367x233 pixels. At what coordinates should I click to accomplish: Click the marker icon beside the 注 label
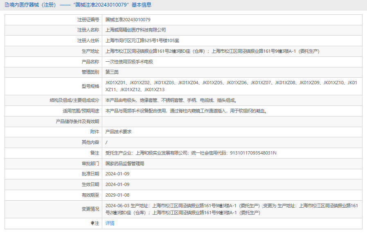click(92, 223)
